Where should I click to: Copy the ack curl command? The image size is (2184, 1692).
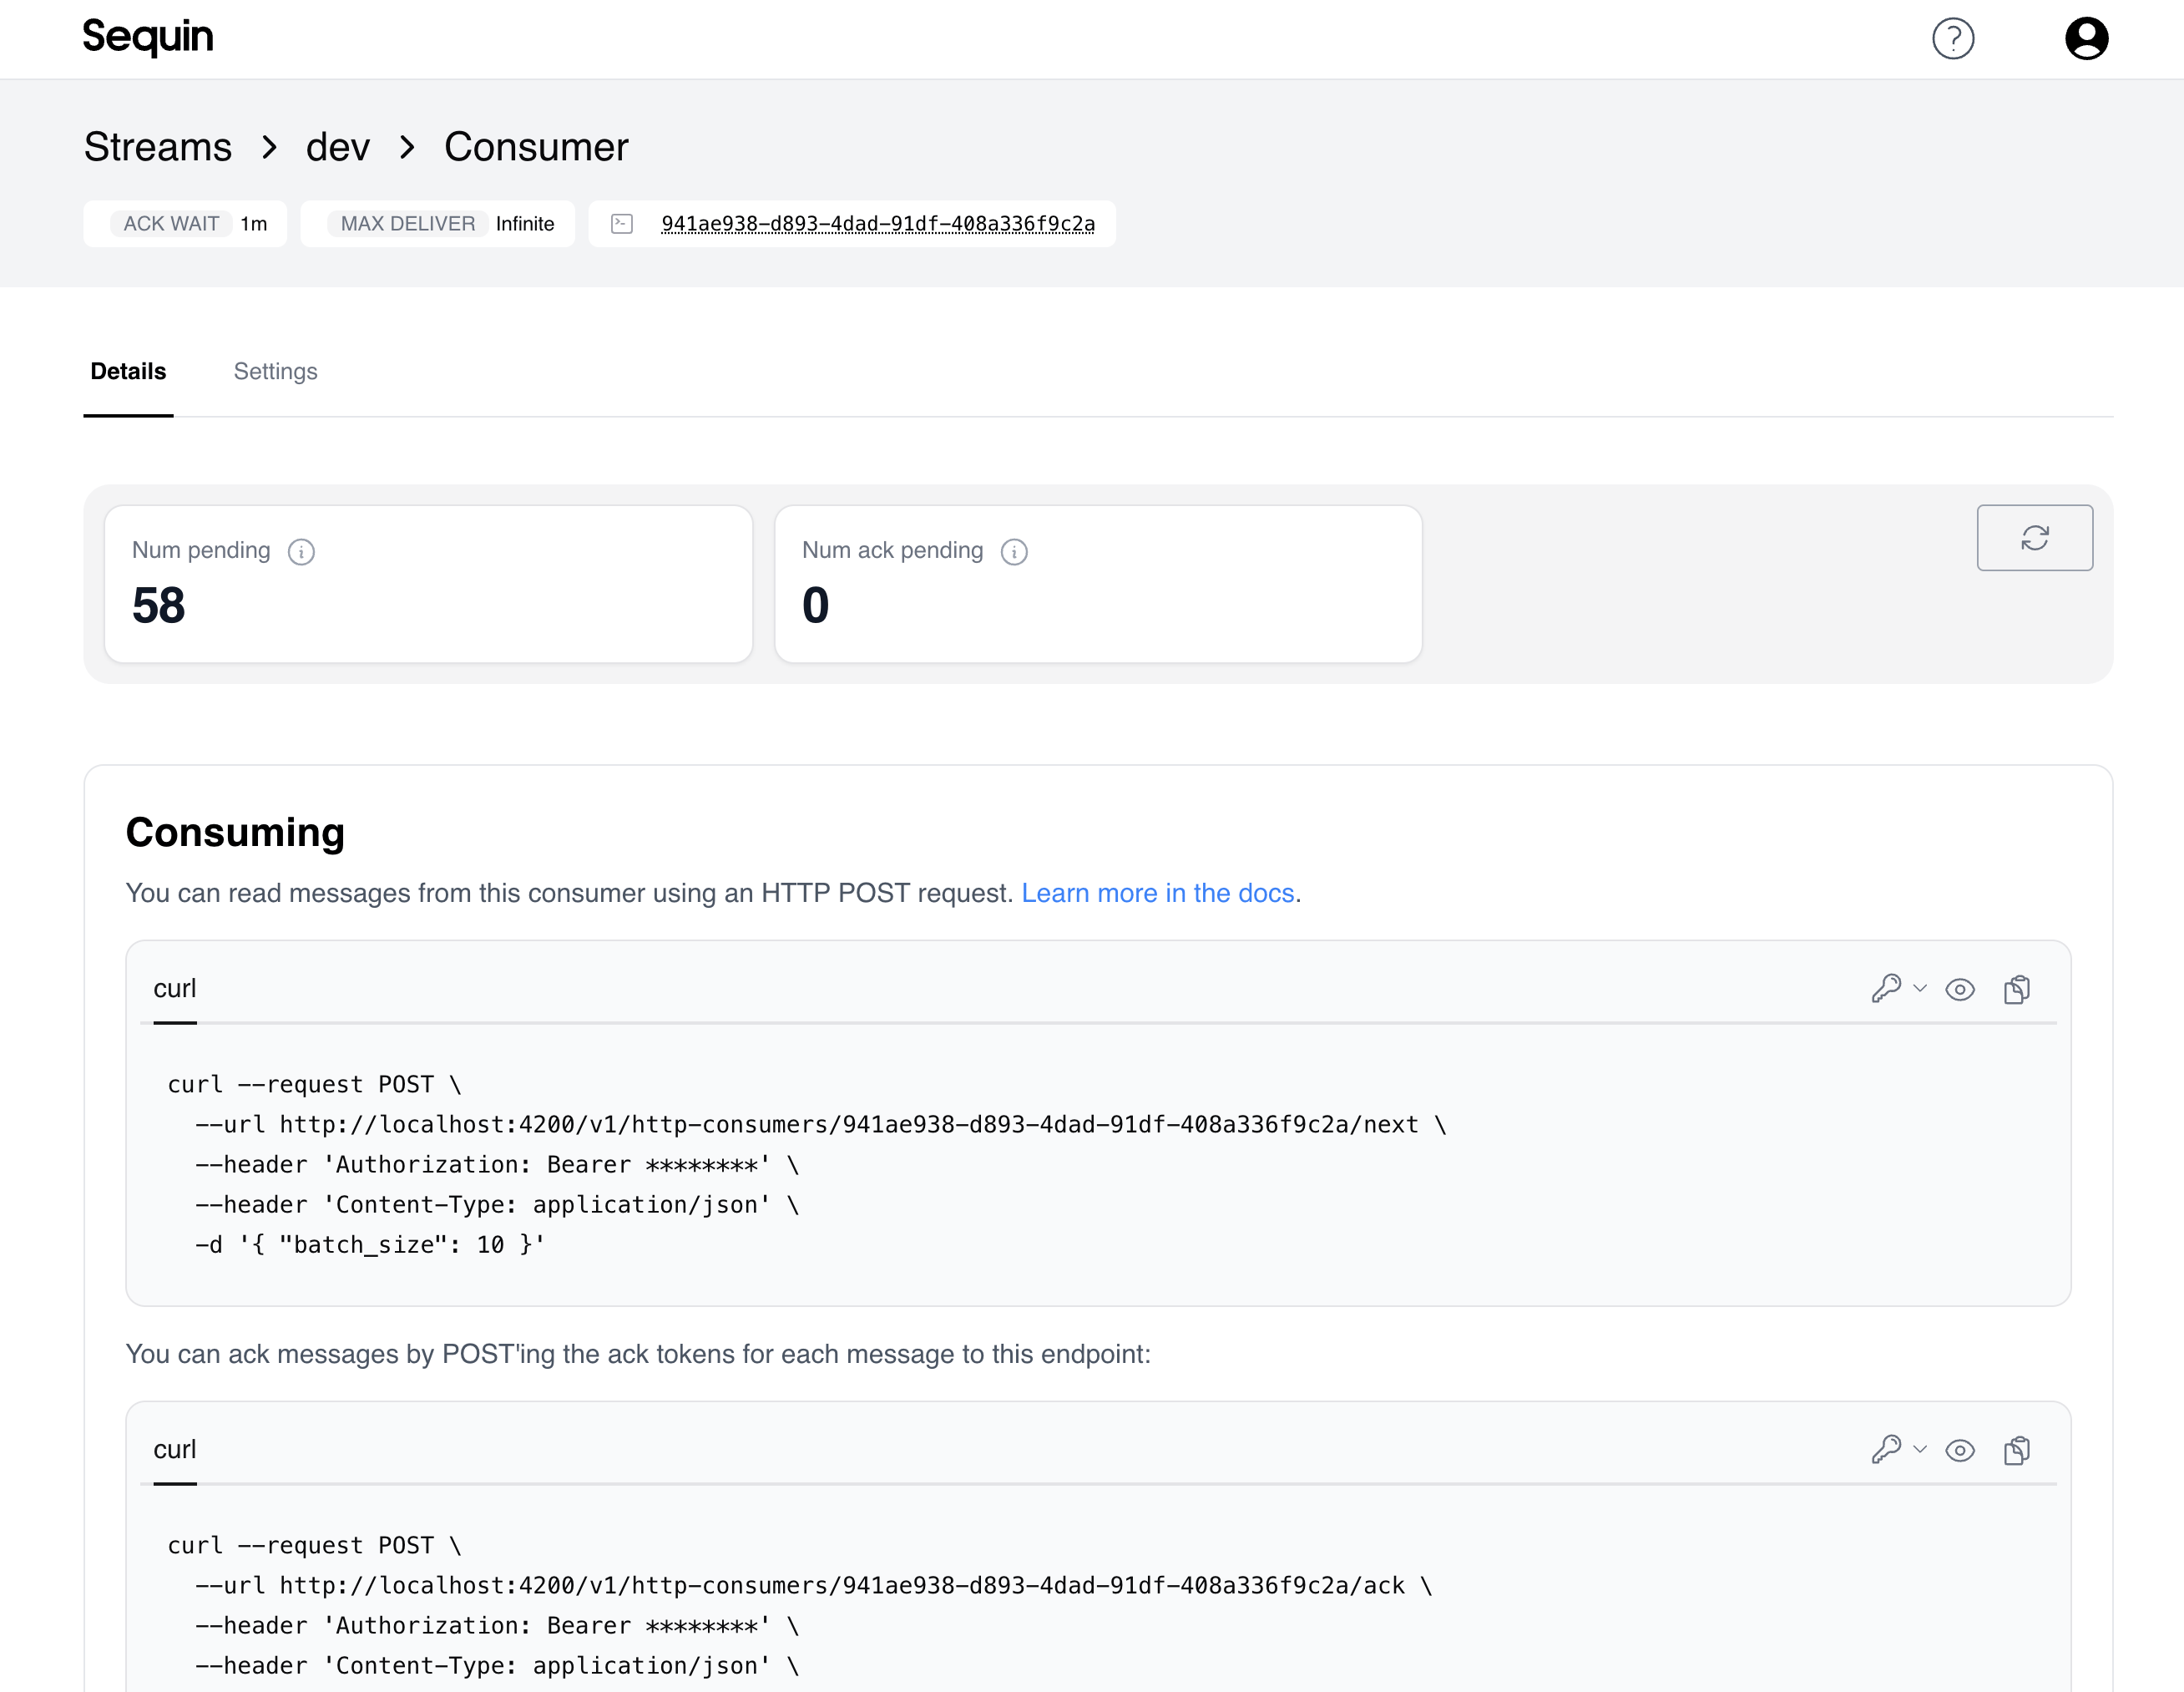click(2017, 1451)
